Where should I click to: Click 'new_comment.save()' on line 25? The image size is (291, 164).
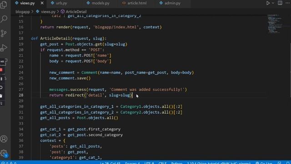pos(70,78)
